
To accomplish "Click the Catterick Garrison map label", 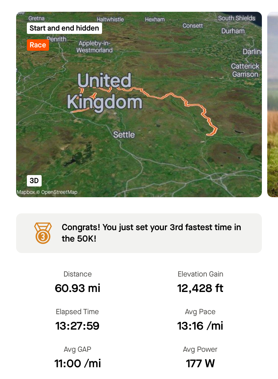I will pyautogui.click(x=245, y=70).
